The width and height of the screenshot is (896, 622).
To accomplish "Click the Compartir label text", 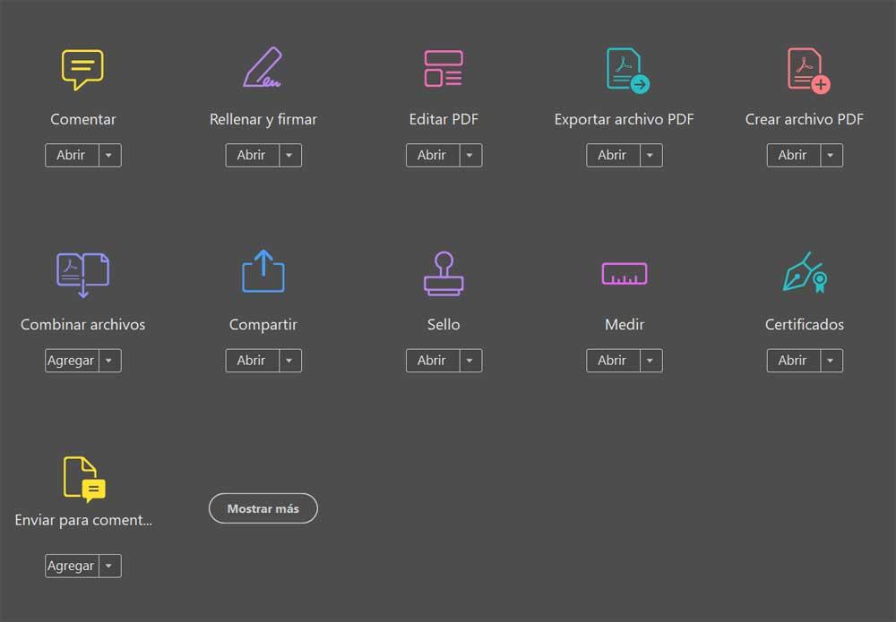I will [263, 325].
